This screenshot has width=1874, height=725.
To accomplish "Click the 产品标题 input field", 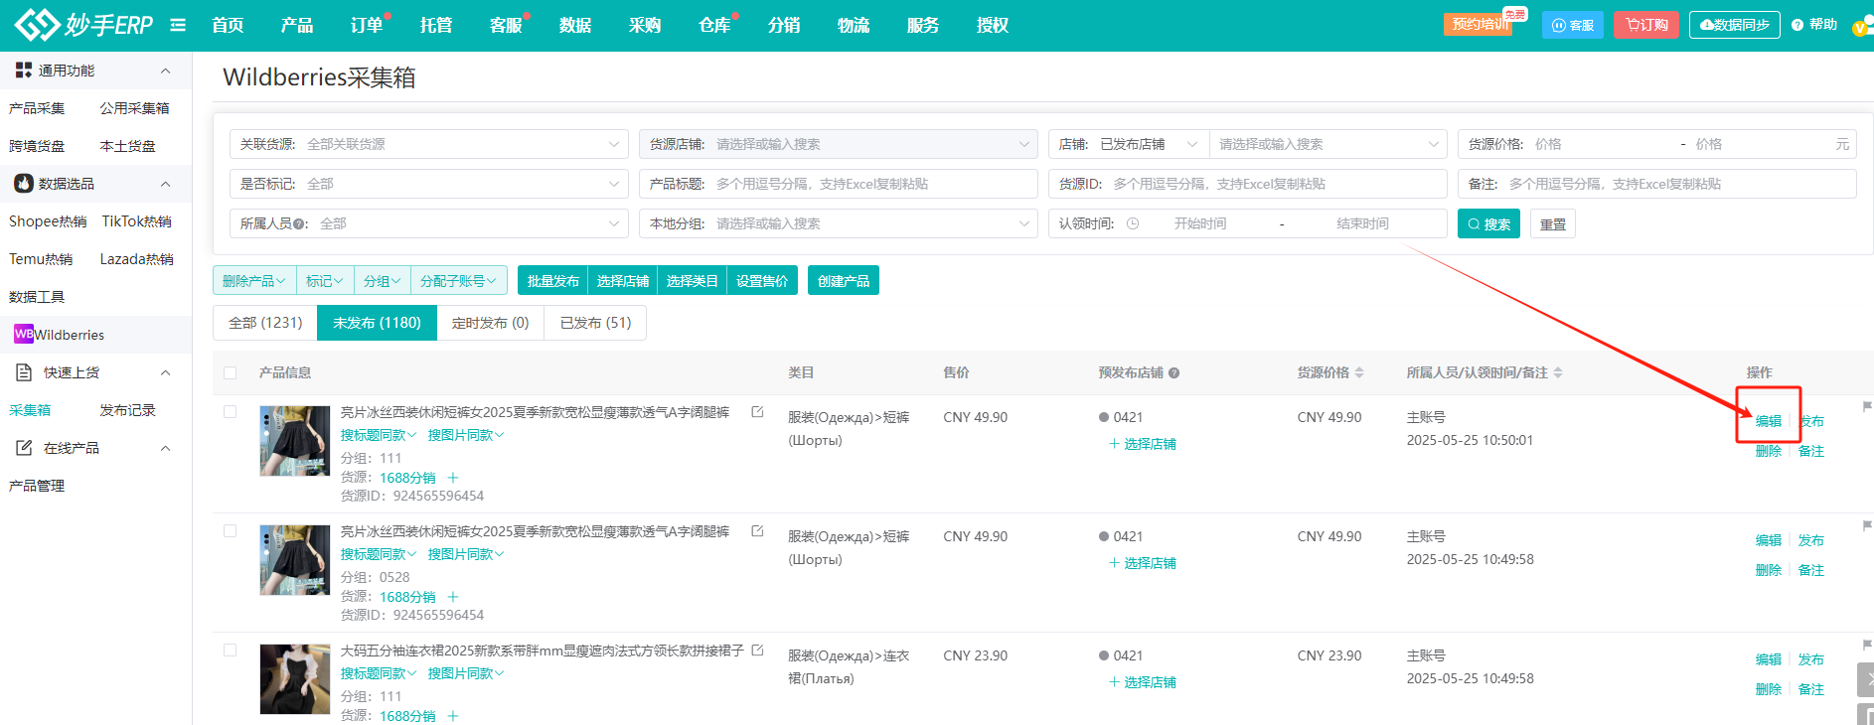I will coord(838,184).
